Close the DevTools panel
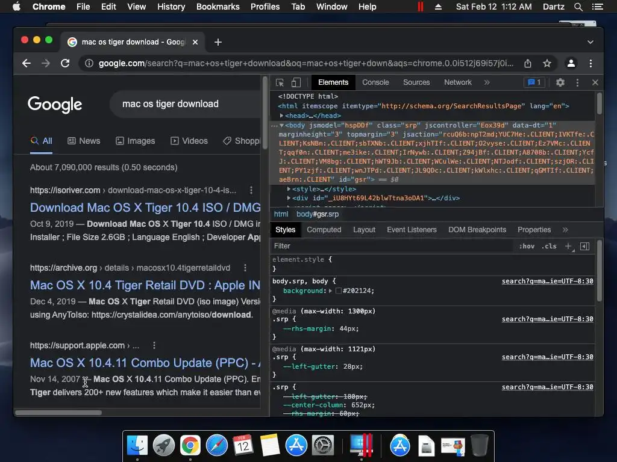The image size is (617, 462). 595,82
